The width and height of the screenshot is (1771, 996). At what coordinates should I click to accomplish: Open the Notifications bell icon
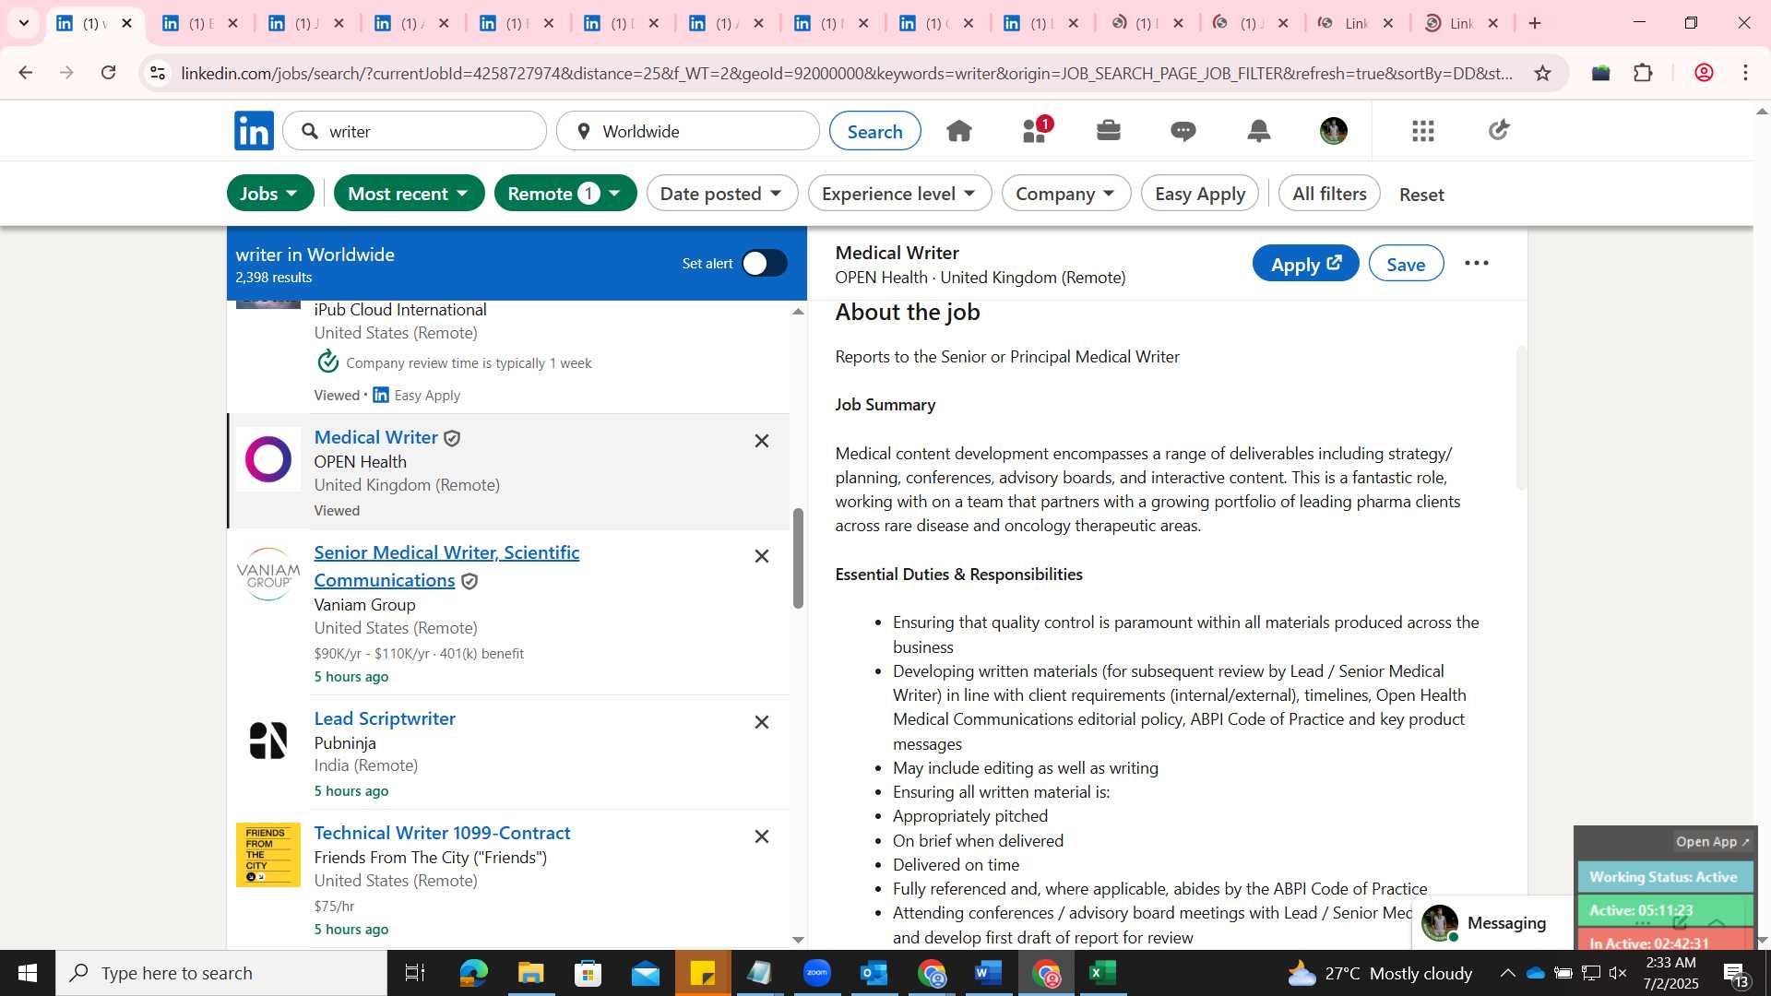(1259, 131)
